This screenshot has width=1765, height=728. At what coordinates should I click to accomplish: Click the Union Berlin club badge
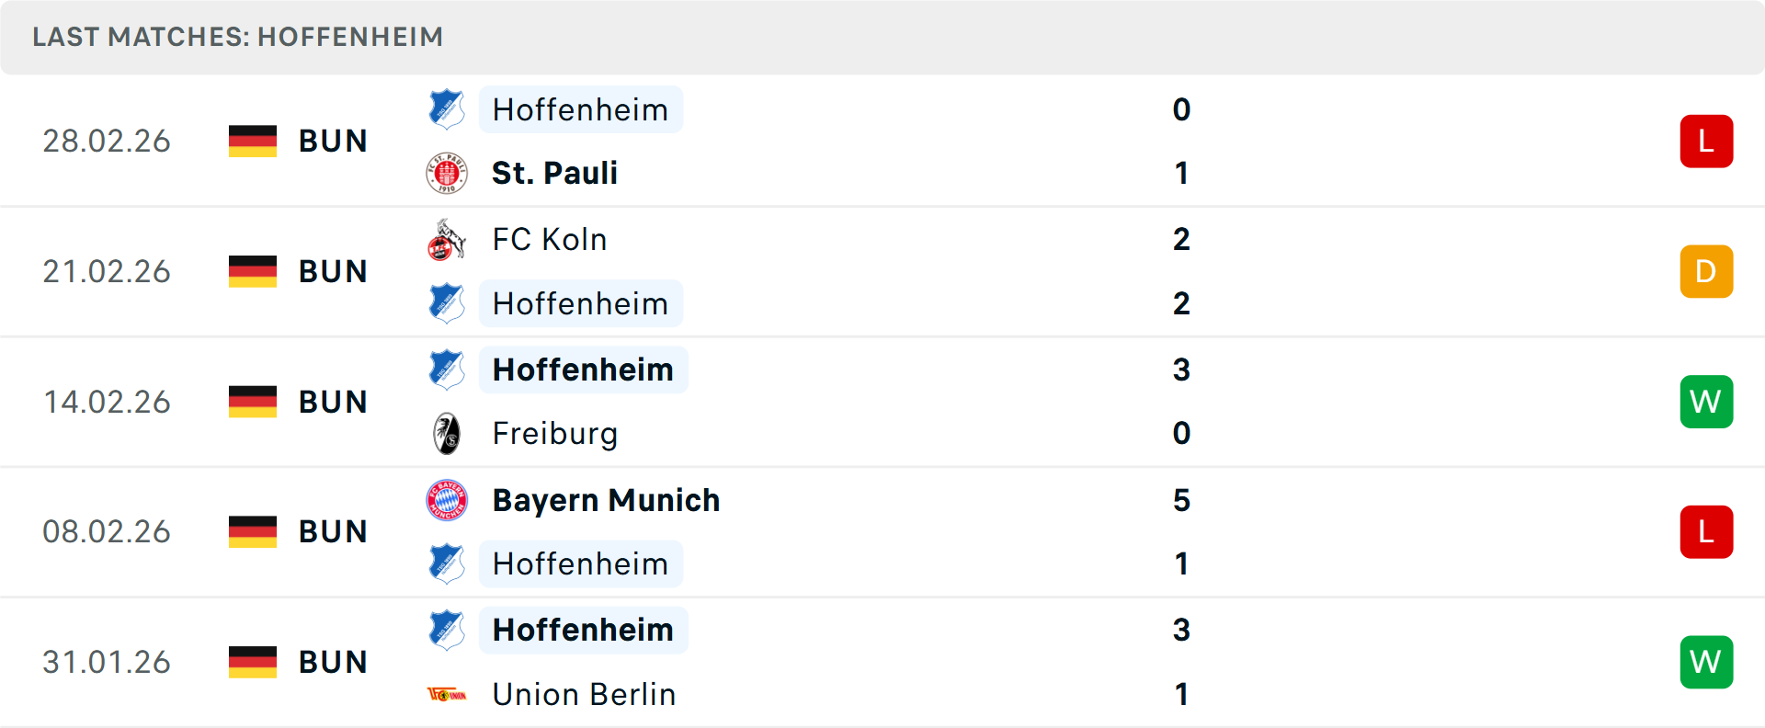point(447,694)
